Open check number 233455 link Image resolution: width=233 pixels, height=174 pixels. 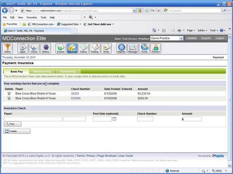pyautogui.click(x=76, y=98)
